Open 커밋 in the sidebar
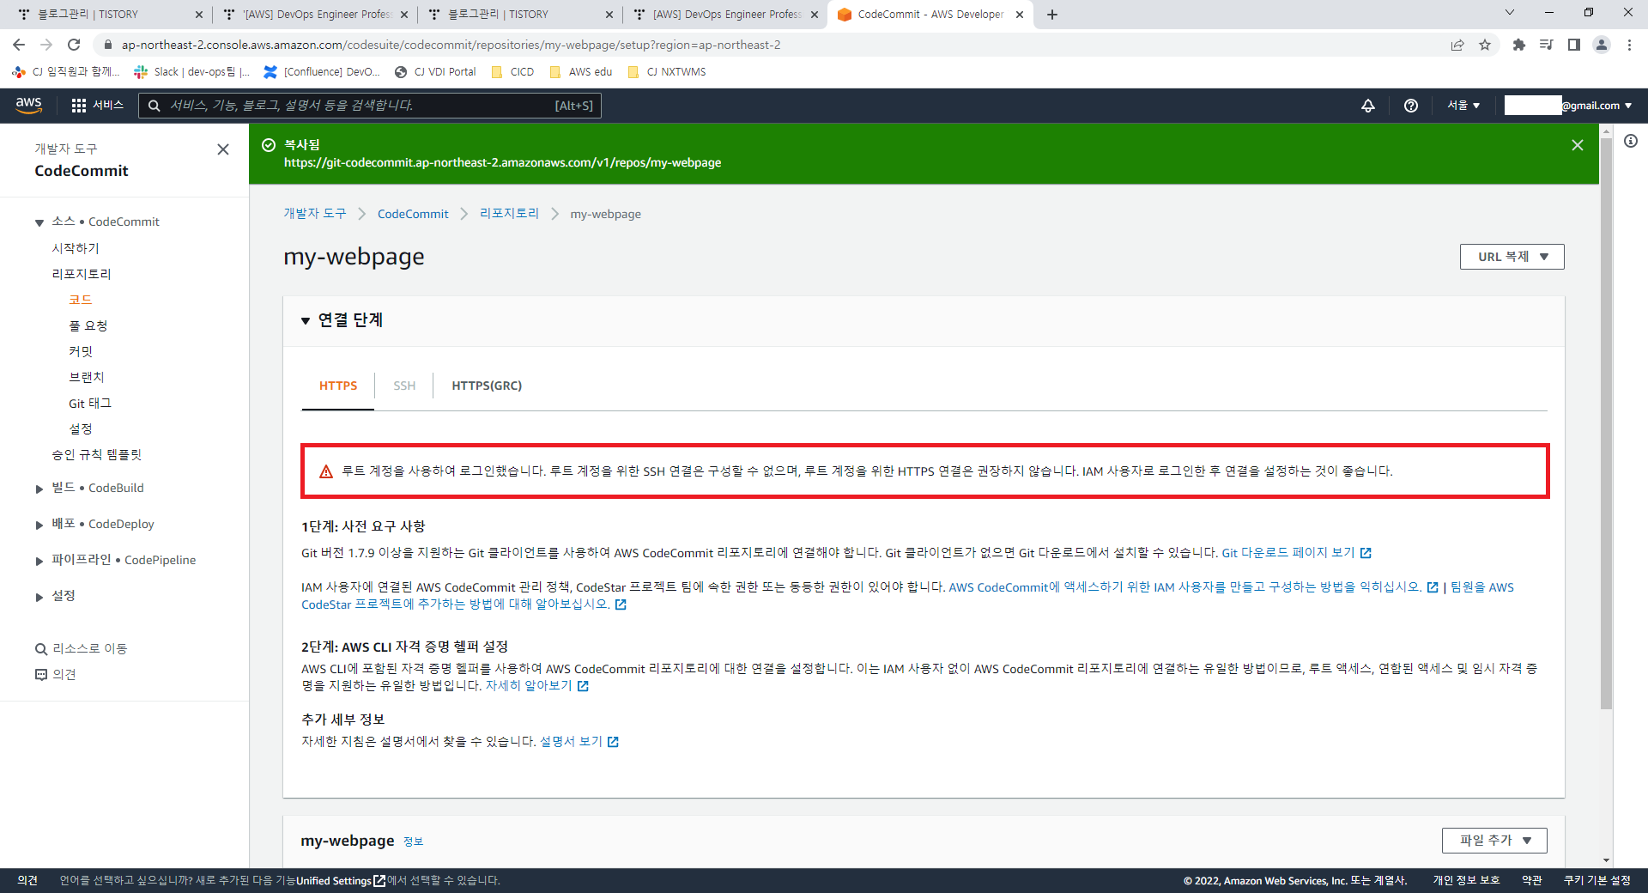This screenshot has height=893, width=1648. tap(81, 351)
